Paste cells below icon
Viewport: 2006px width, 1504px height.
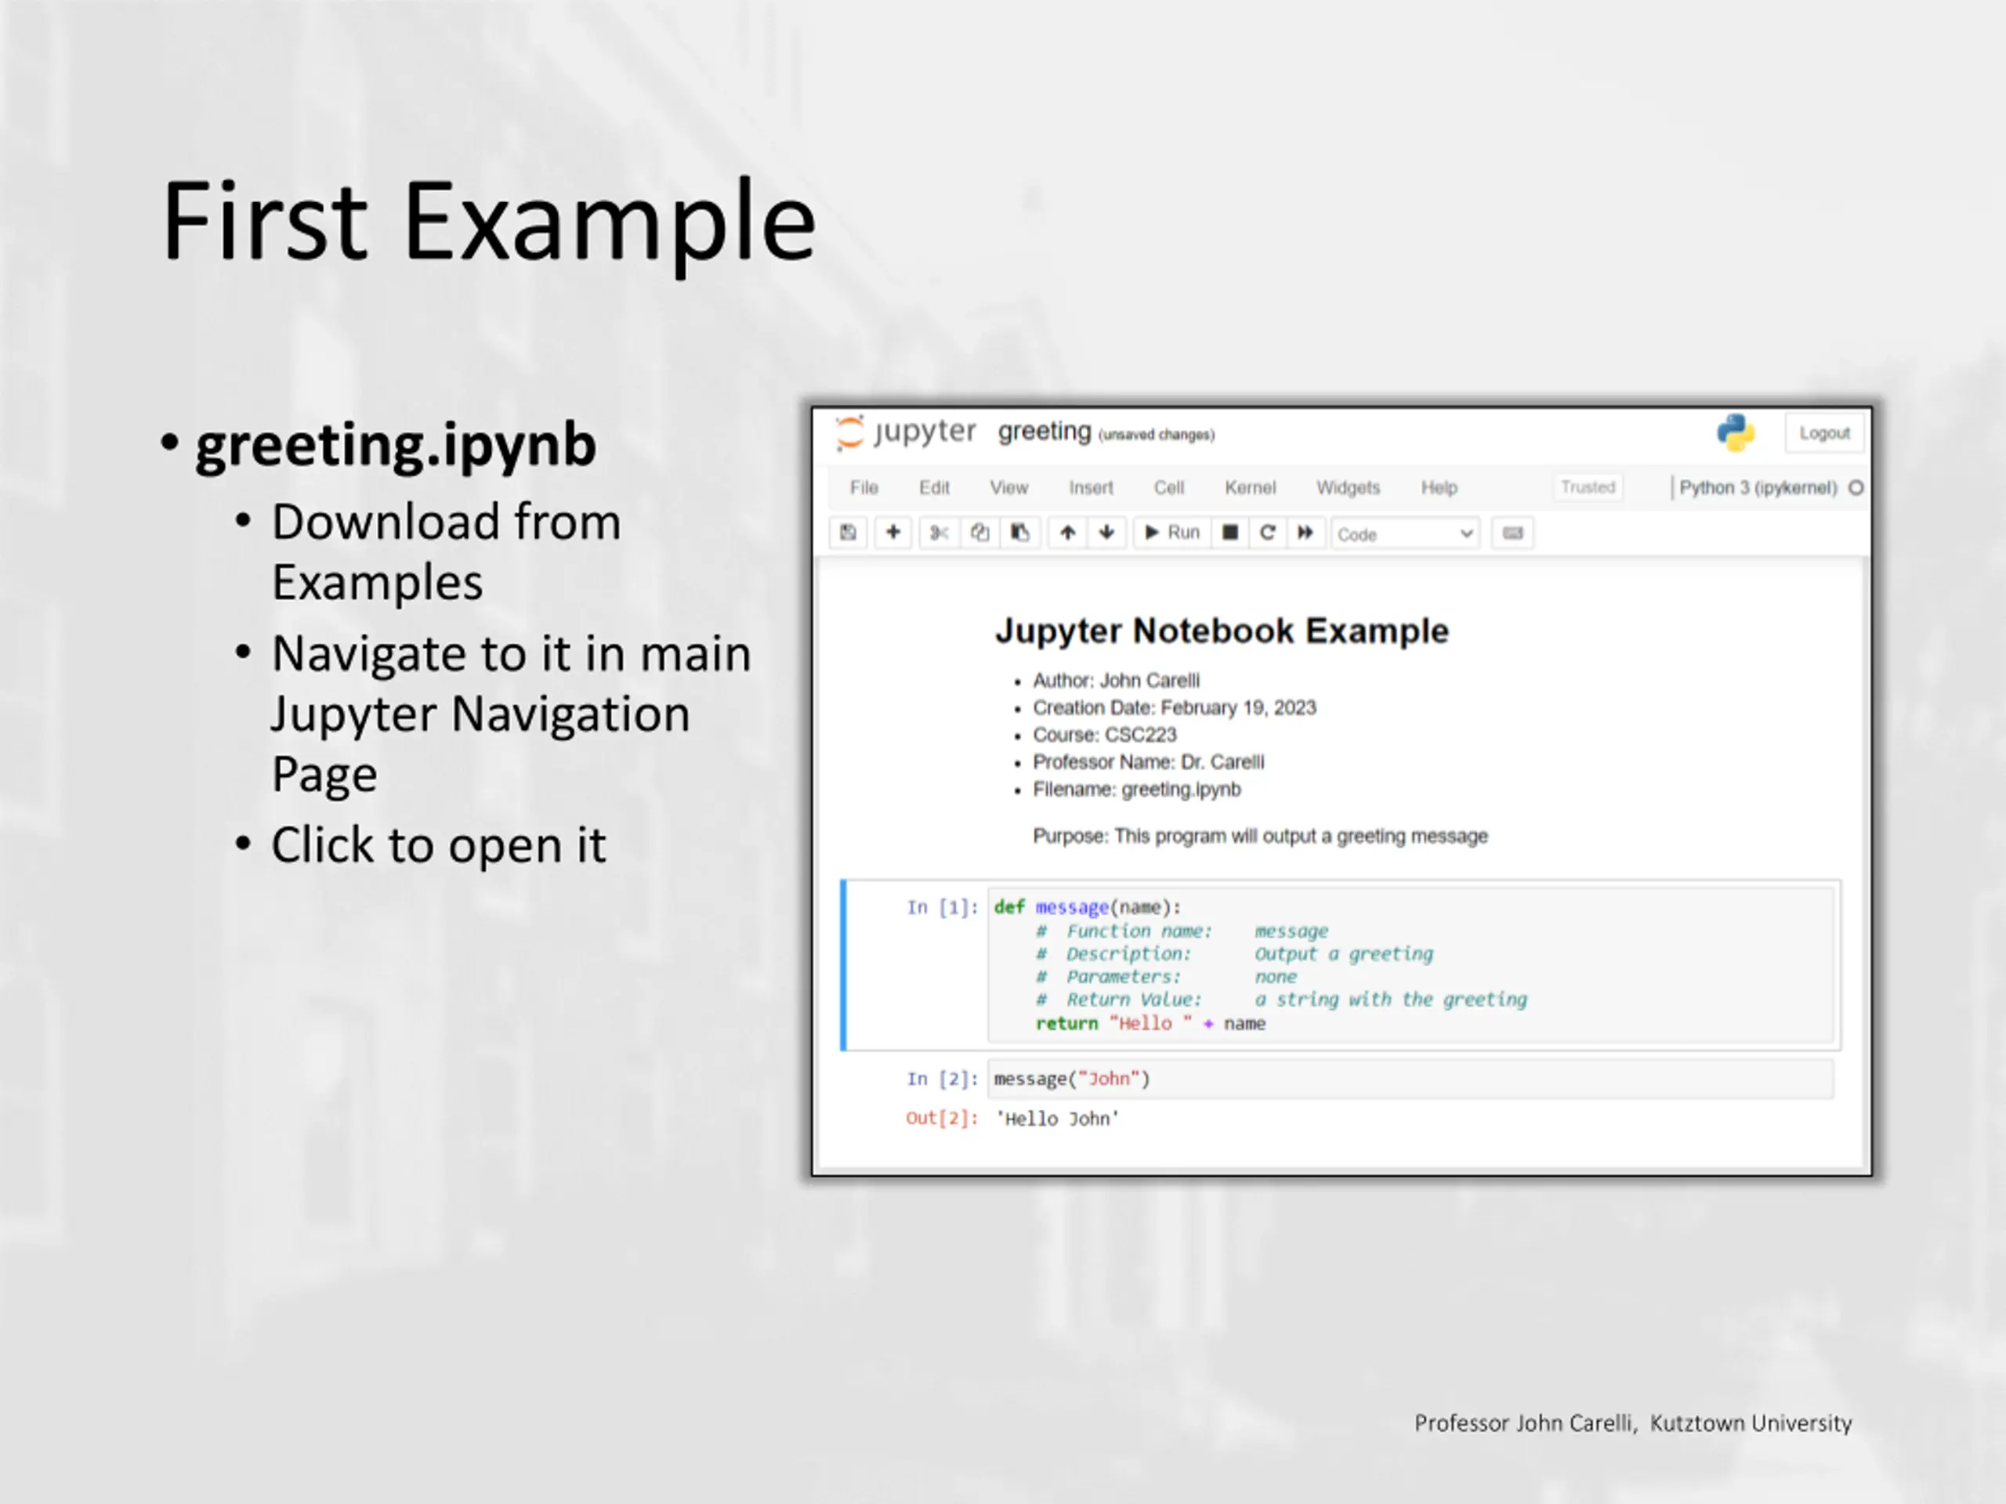click(1019, 532)
